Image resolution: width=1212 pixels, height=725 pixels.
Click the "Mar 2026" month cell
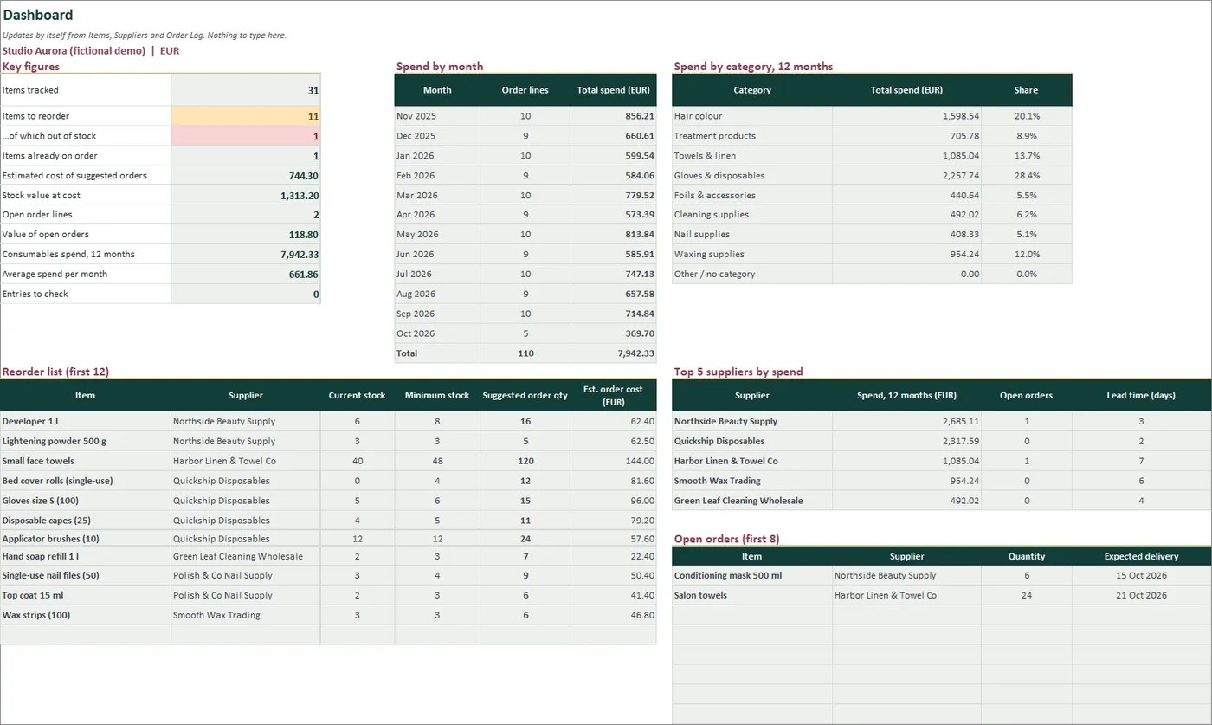tap(437, 196)
